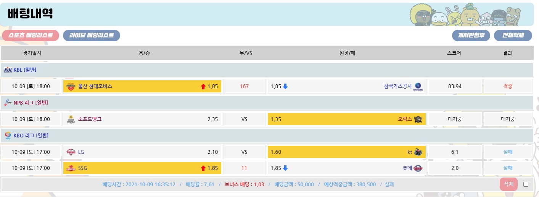This screenshot has width=539, height=197.
Task: Click the Lotte Giants team logo
Action: 418,168
